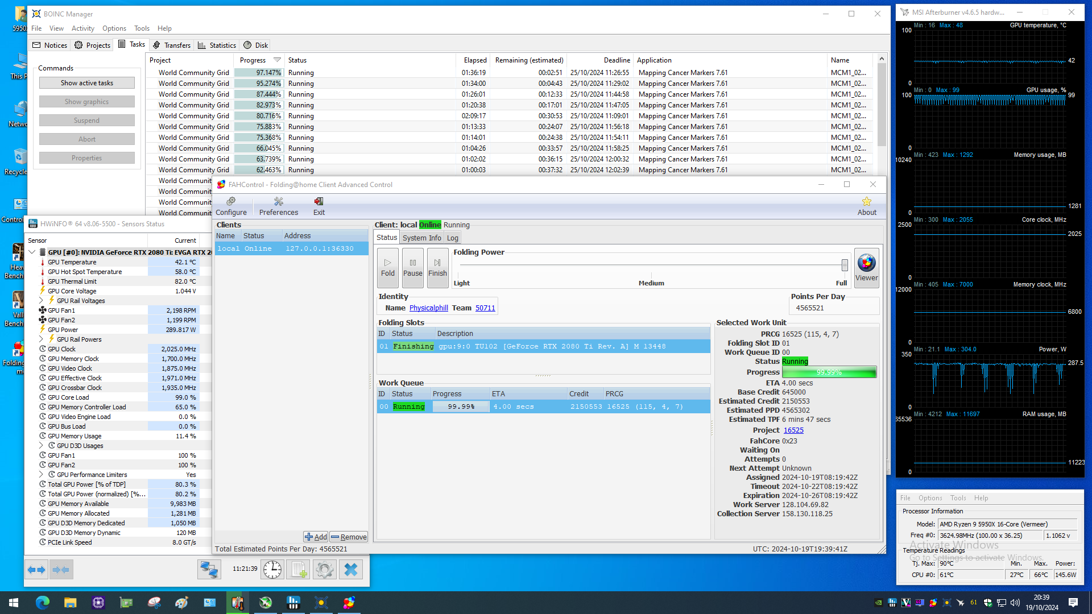Image resolution: width=1092 pixels, height=614 pixels.
Task: Open the volume tray icon
Action: 1015,603
